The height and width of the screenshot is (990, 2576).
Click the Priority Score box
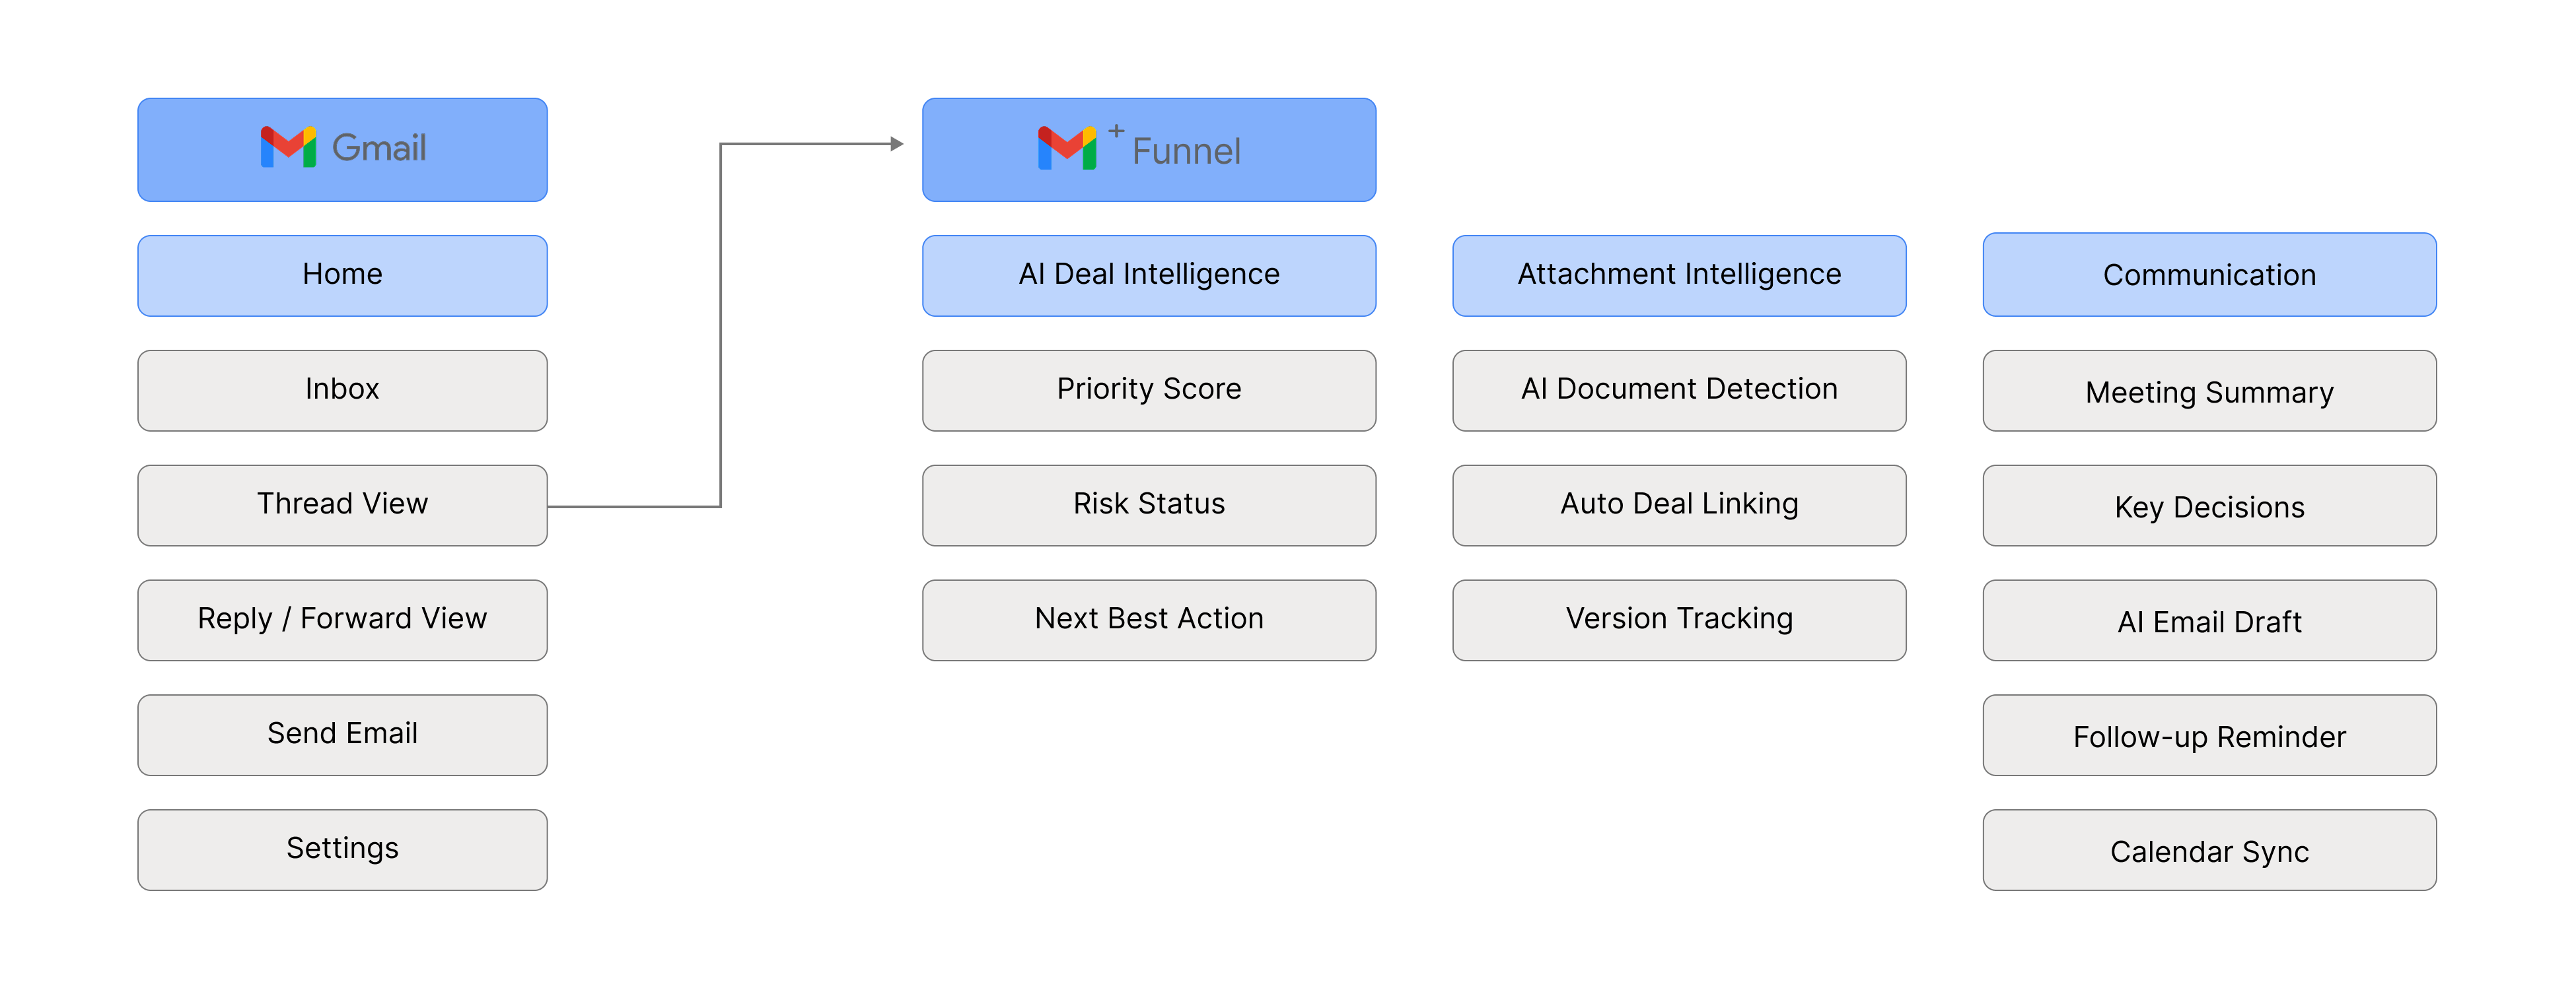pos(1148,389)
